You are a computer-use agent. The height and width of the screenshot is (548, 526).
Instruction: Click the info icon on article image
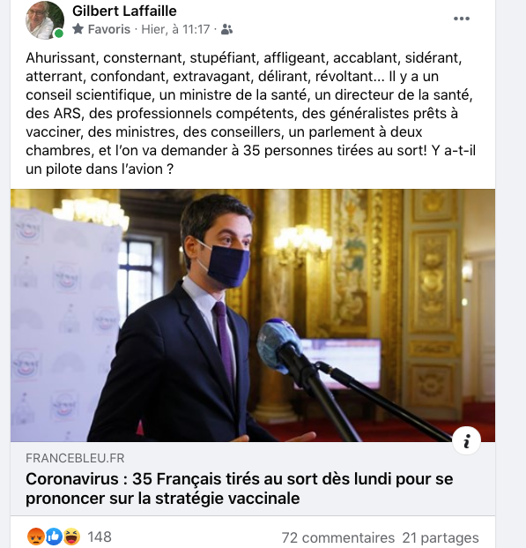tap(466, 440)
